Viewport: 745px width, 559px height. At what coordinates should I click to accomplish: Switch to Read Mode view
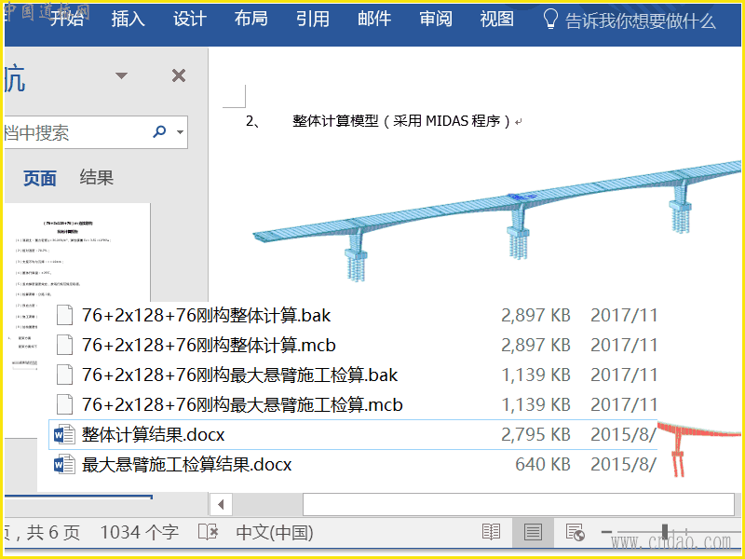pyautogui.click(x=491, y=532)
